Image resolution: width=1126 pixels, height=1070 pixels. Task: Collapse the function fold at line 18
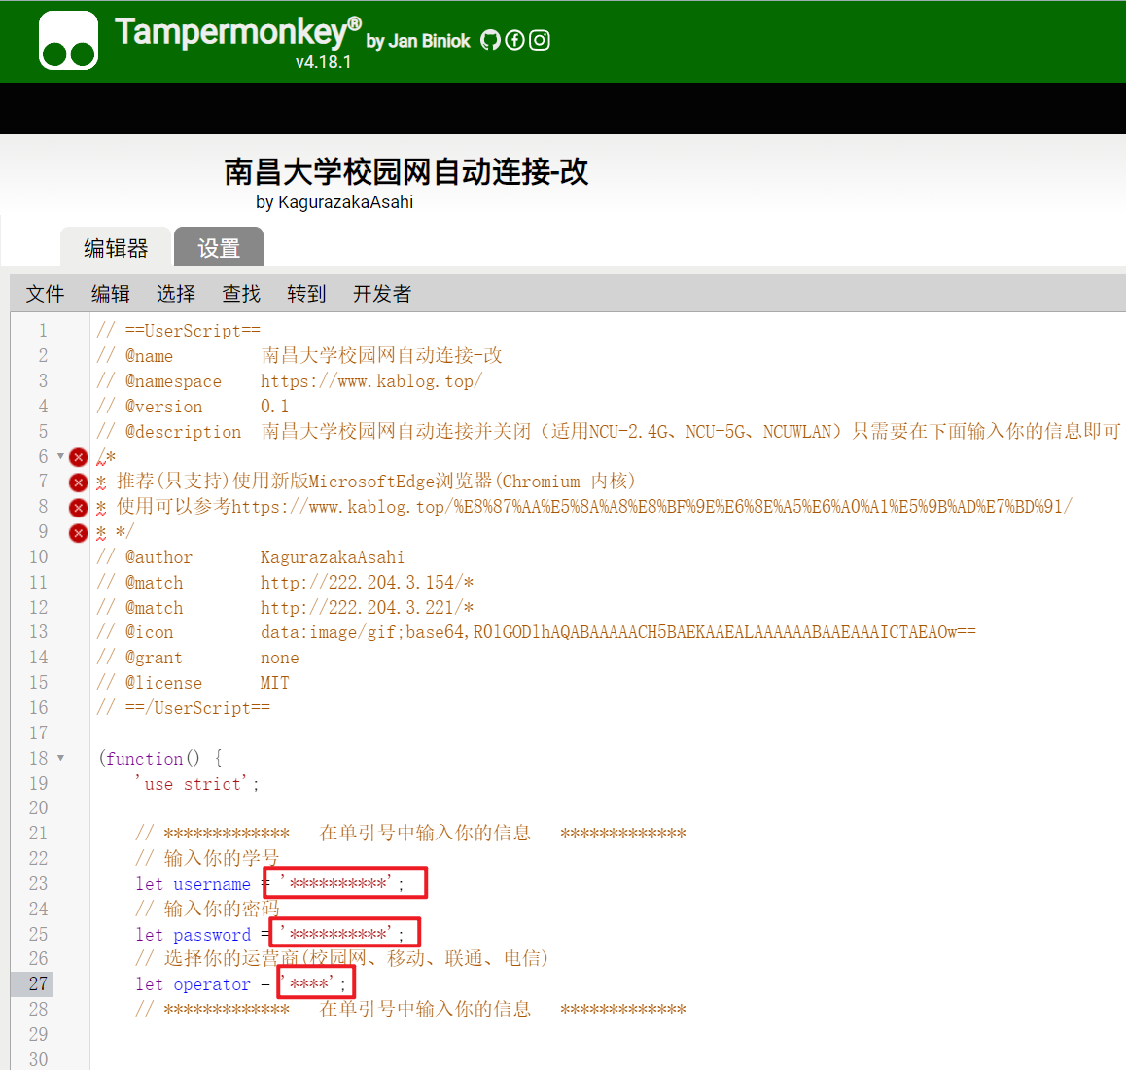[60, 758]
